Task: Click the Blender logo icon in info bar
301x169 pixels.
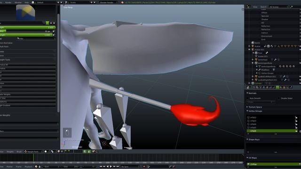Action: point(122,2)
